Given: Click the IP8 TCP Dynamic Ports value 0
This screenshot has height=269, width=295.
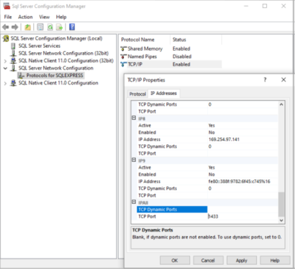Looking at the screenshot, I should (x=210, y=147).
